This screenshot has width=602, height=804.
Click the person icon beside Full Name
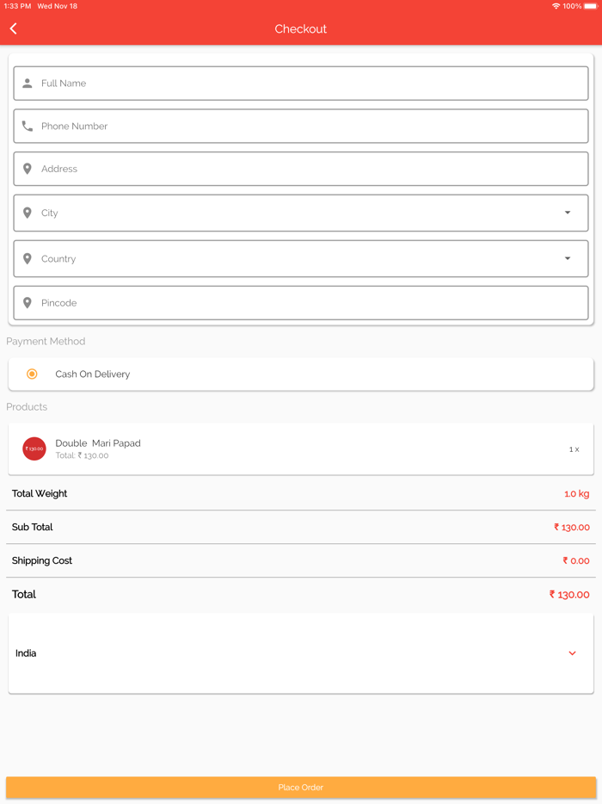point(28,83)
